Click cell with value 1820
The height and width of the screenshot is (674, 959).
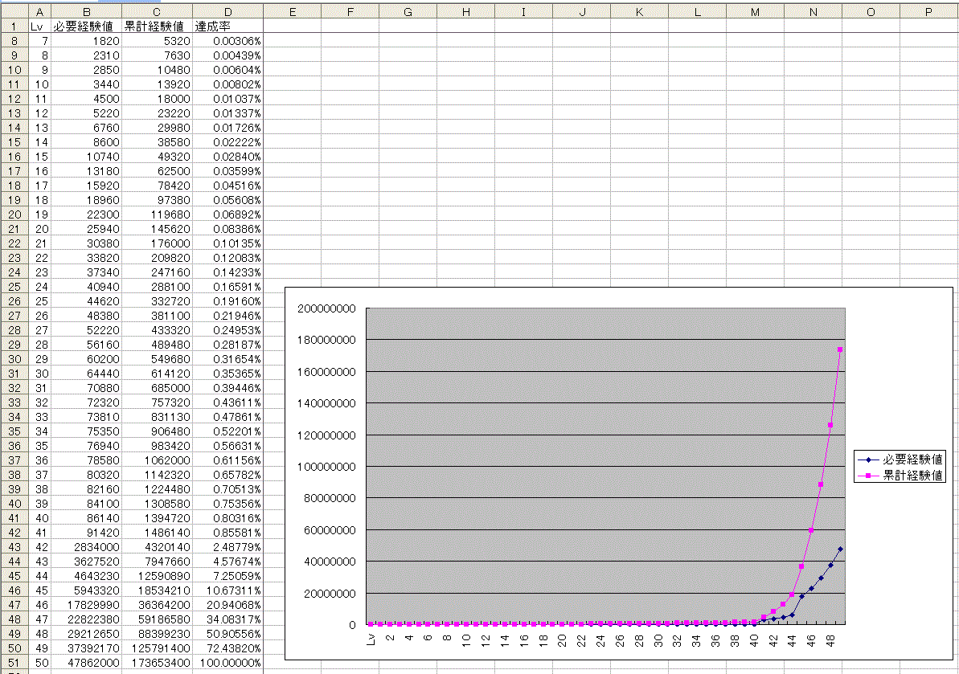86,41
